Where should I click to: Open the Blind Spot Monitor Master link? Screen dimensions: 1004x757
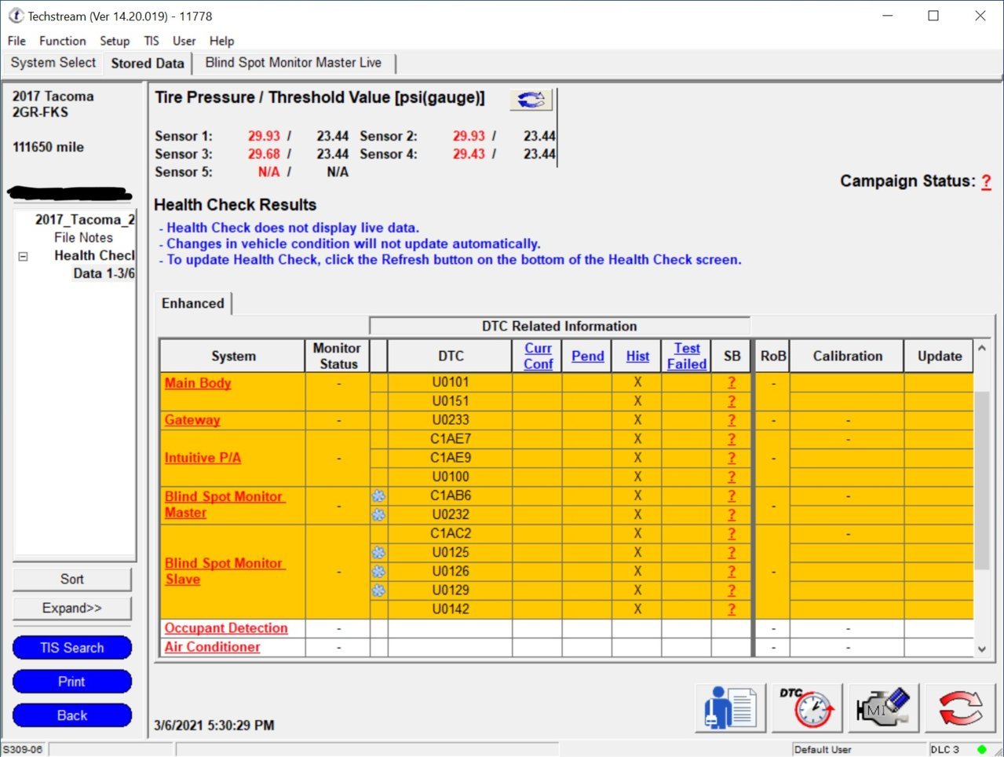(x=225, y=504)
